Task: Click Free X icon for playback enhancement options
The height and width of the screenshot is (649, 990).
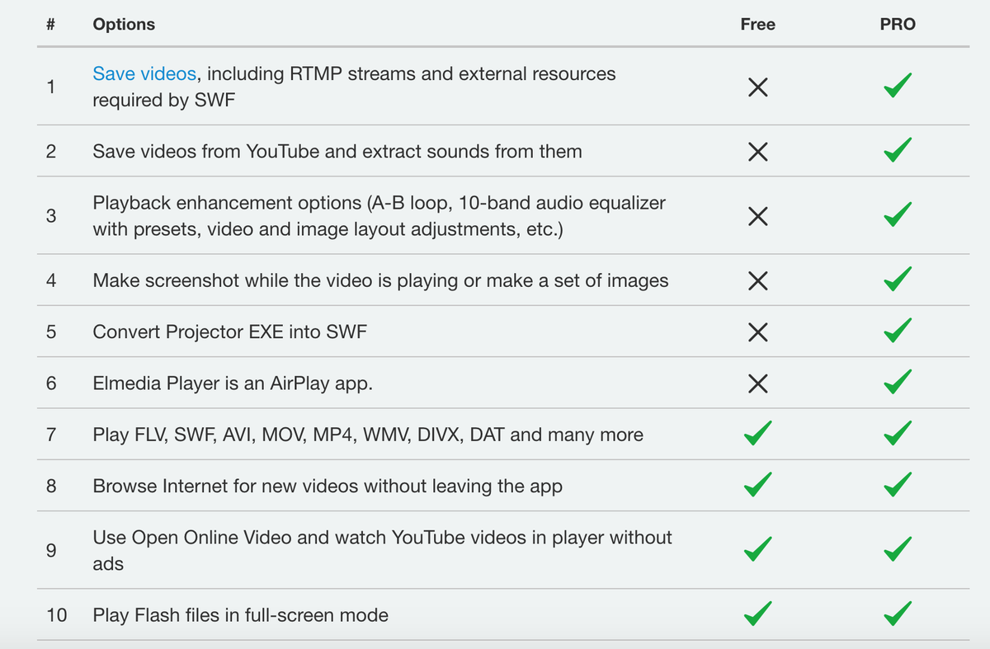Action: click(x=758, y=216)
